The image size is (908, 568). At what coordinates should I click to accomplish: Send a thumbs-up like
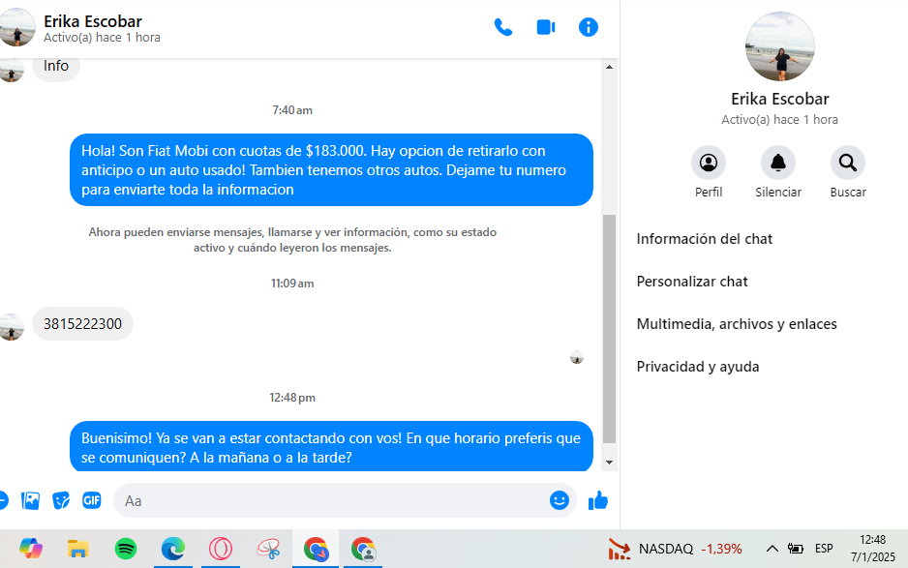click(x=598, y=500)
